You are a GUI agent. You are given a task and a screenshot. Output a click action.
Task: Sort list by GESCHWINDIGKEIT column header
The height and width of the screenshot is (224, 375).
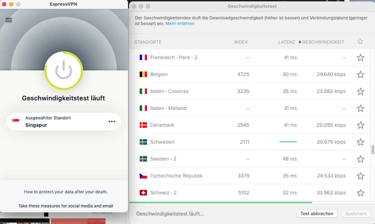(x=323, y=42)
